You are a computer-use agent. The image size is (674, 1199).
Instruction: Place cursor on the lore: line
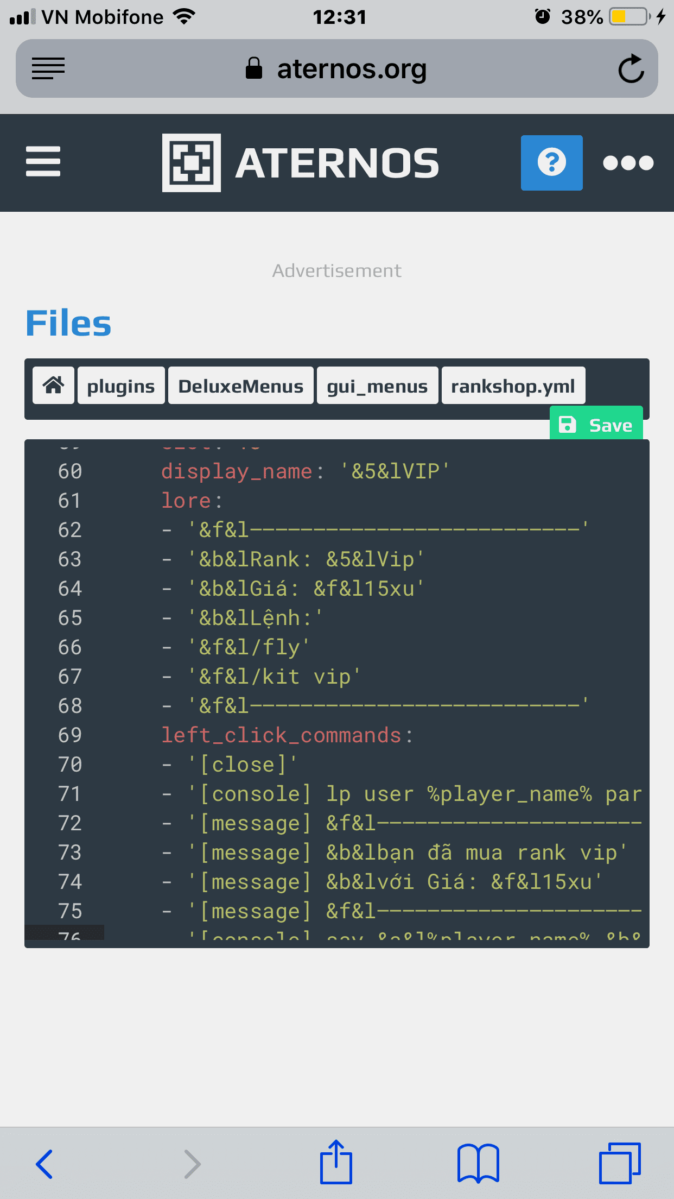tap(192, 501)
